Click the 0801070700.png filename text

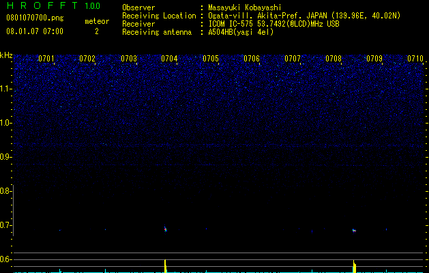point(35,18)
